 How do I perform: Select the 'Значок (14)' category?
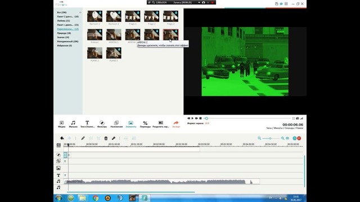click(63, 37)
